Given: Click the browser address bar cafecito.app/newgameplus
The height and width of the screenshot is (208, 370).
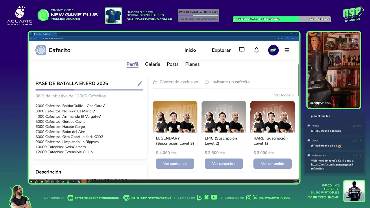Looking at the screenshot, I should tap(159, 38).
